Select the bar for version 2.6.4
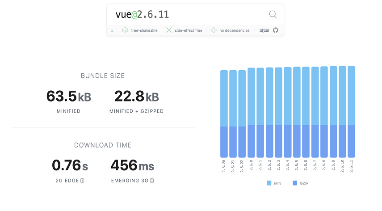Viewport: 382px width, 211px height. [x=287, y=112]
